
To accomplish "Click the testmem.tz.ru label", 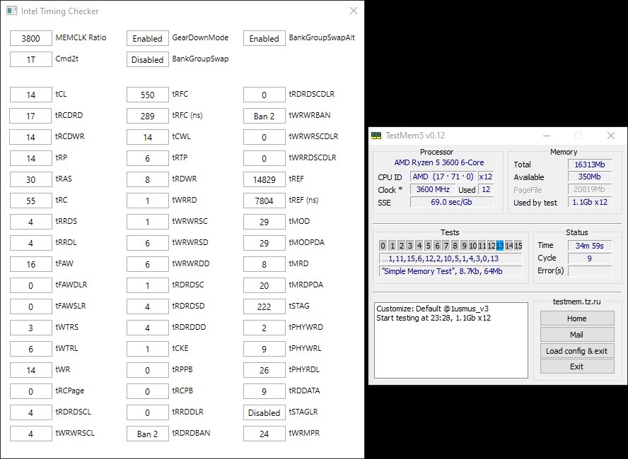I will (x=577, y=302).
